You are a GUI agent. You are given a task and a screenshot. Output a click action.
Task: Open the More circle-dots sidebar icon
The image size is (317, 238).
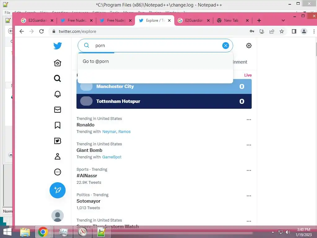click(58, 172)
